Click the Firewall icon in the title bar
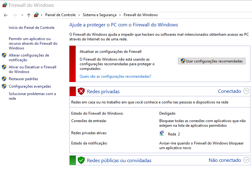 tap(5, 5)
